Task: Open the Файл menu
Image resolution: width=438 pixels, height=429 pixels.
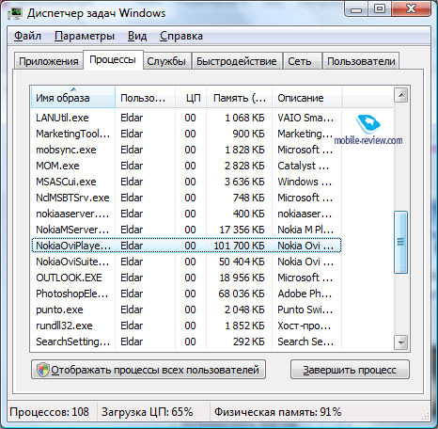Action: [x=27, y=36]
